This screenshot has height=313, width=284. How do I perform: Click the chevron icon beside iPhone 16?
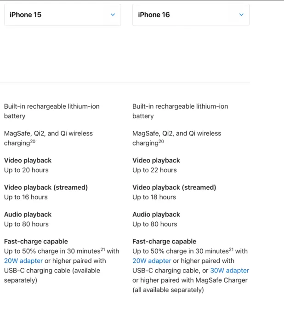click(x=241, y=15)
